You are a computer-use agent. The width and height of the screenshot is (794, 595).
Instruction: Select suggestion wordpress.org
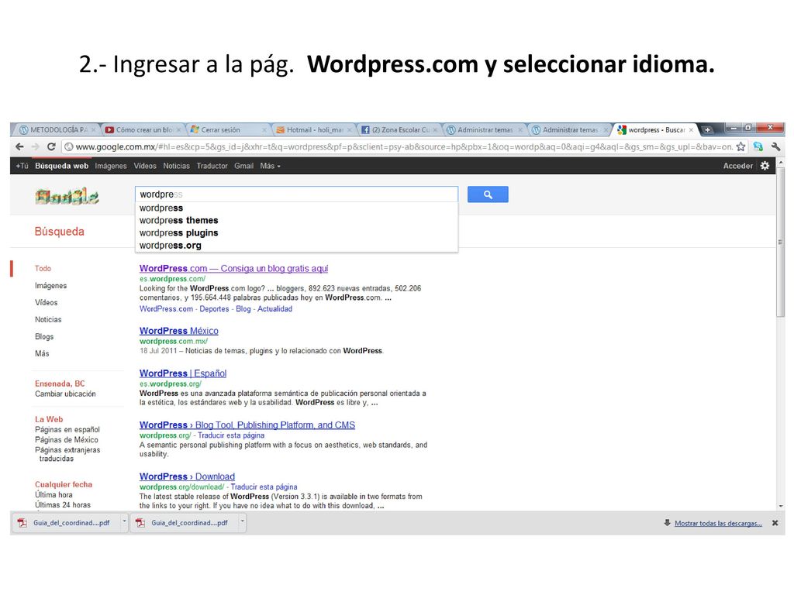pos(296,246)
